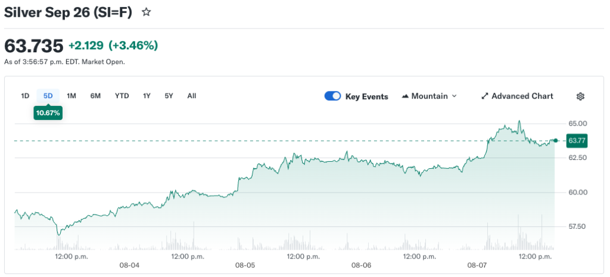Open chart settings gear icon
The width and height of the screenshot is (610, 277).
(580, 96)
